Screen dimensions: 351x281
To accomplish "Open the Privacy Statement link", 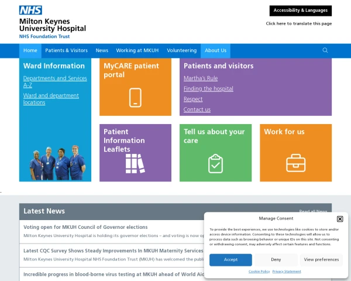I will click(x=287, y=272).
